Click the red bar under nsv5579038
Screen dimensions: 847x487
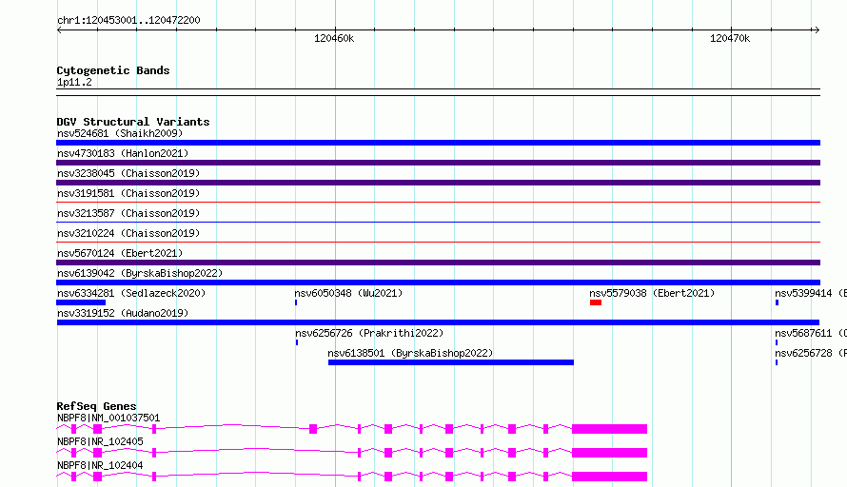(x=596, y=302)
